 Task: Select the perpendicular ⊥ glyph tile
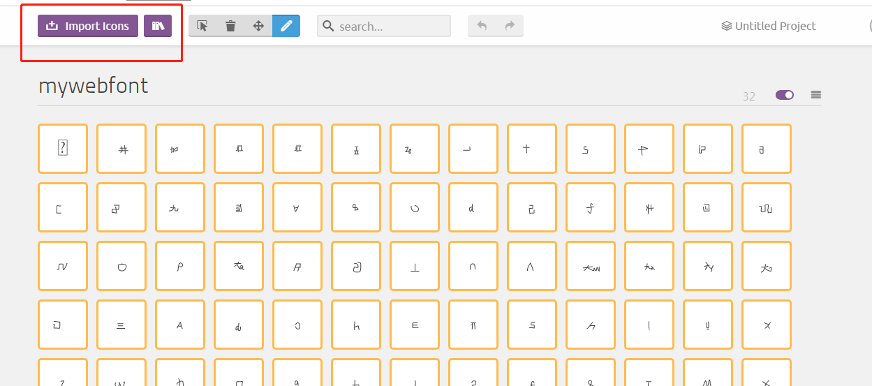click(x=415, y=267)
